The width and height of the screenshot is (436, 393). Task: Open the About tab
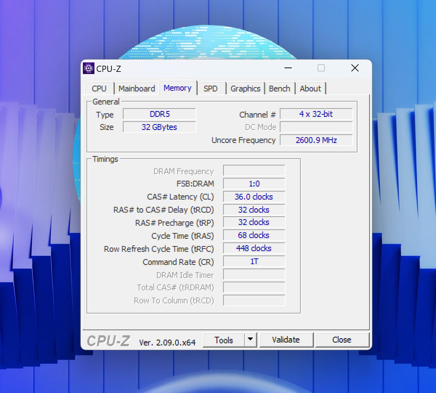pyautogui.click(x=311, y=89)
